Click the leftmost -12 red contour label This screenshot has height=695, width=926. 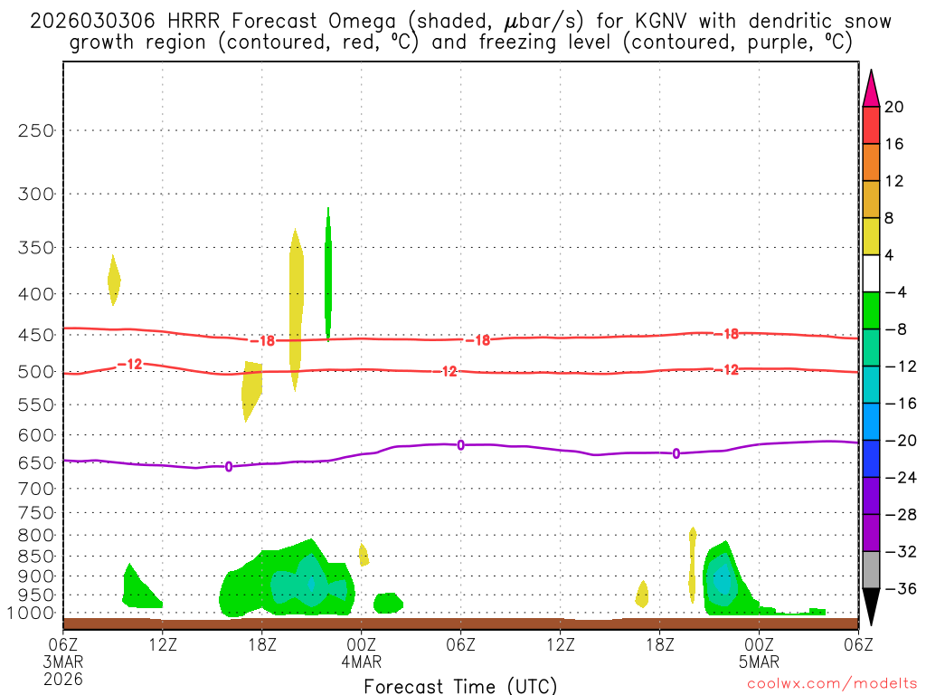(x=130, y=364)
